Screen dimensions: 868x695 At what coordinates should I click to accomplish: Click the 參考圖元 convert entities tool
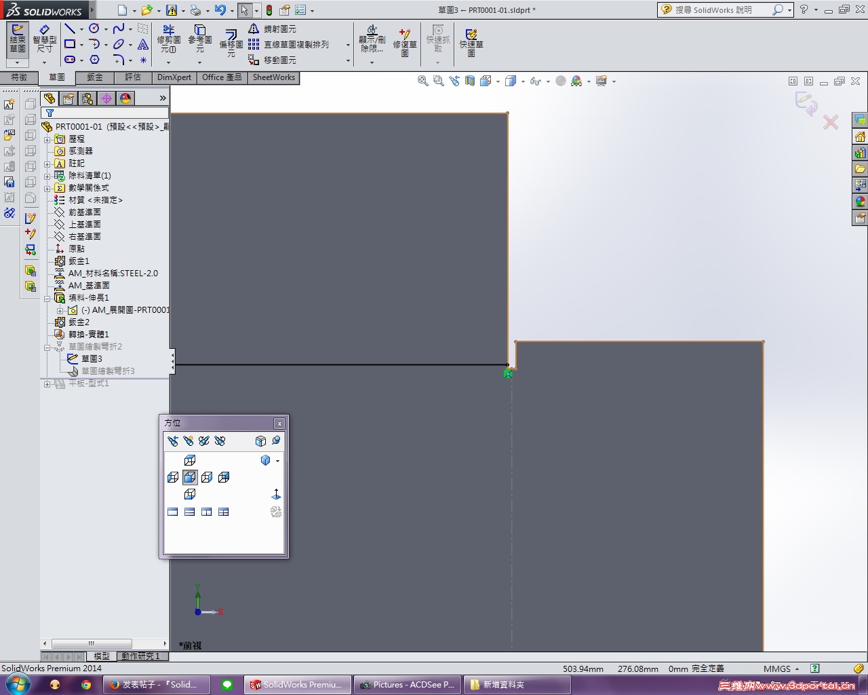200,39
